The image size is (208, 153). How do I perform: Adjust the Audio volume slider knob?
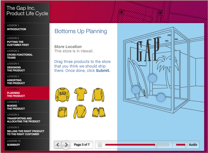[186, 145]
